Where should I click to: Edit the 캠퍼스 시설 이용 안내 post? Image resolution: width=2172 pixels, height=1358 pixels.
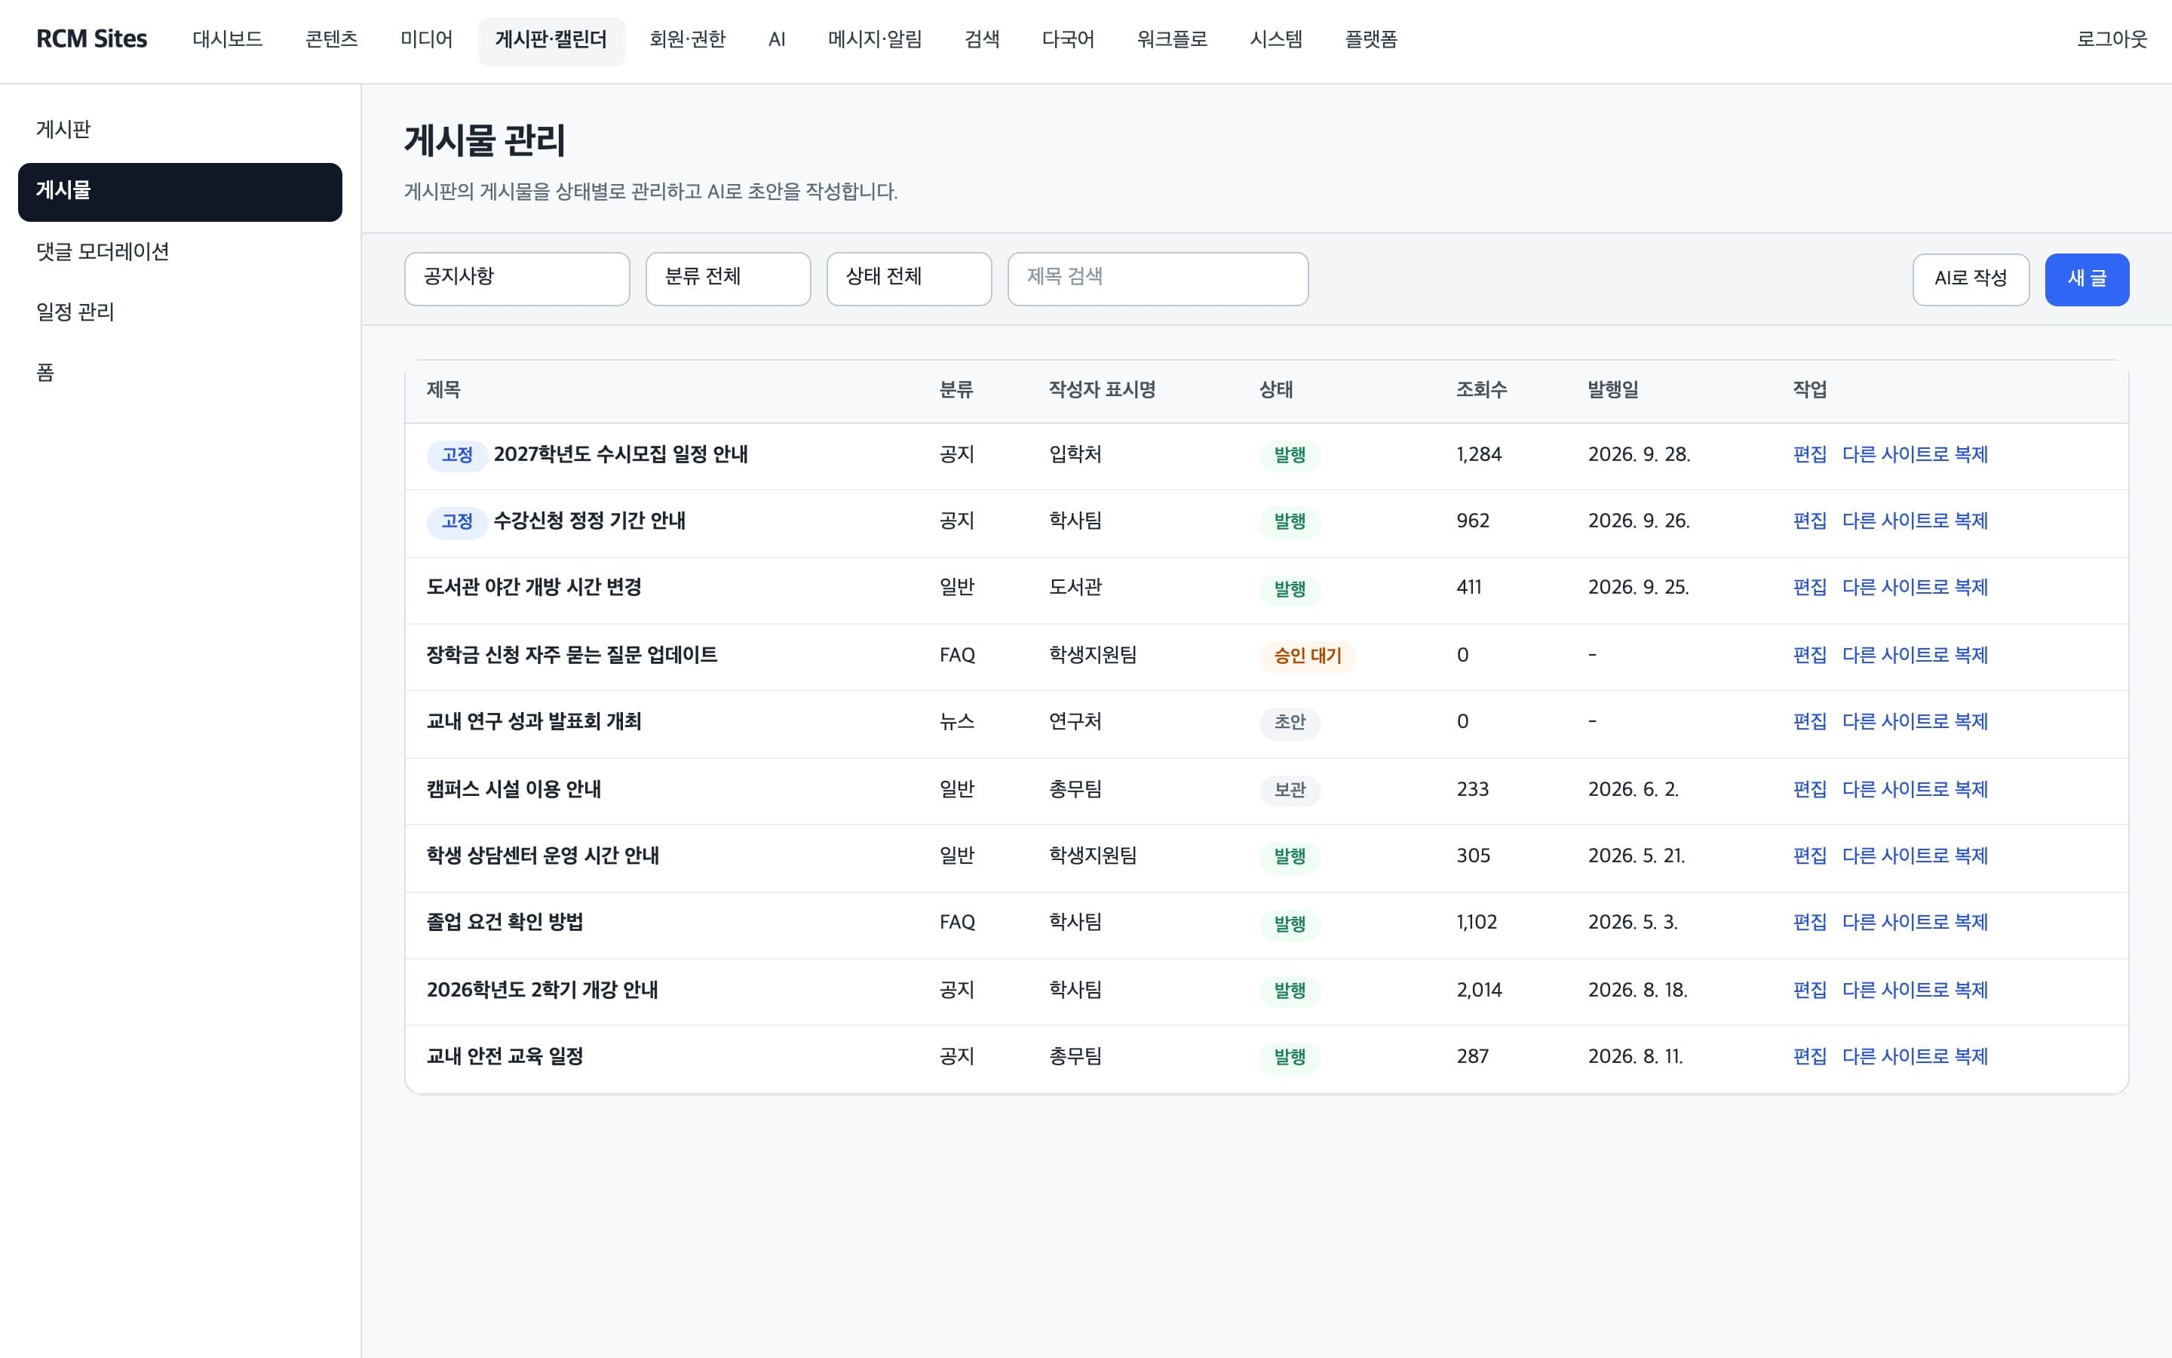1809,789
